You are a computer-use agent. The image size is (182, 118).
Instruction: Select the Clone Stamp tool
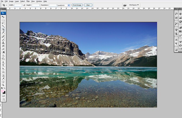3,43
